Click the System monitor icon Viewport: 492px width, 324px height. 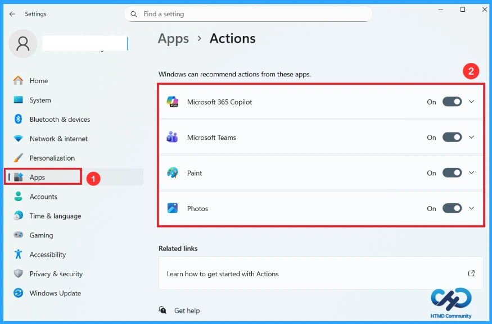18,100
